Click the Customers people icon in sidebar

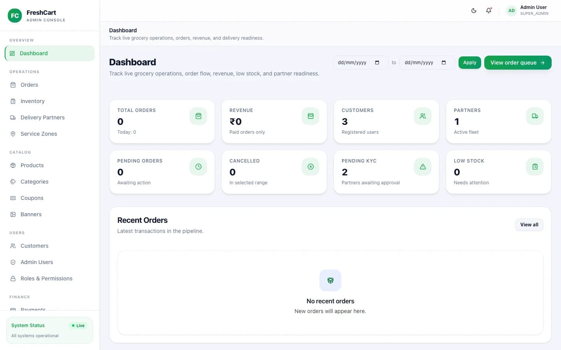tap(13, 246)
